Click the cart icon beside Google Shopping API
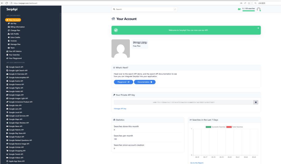The width and height of the screenshot is (281, 164). [x=7, y=151]
